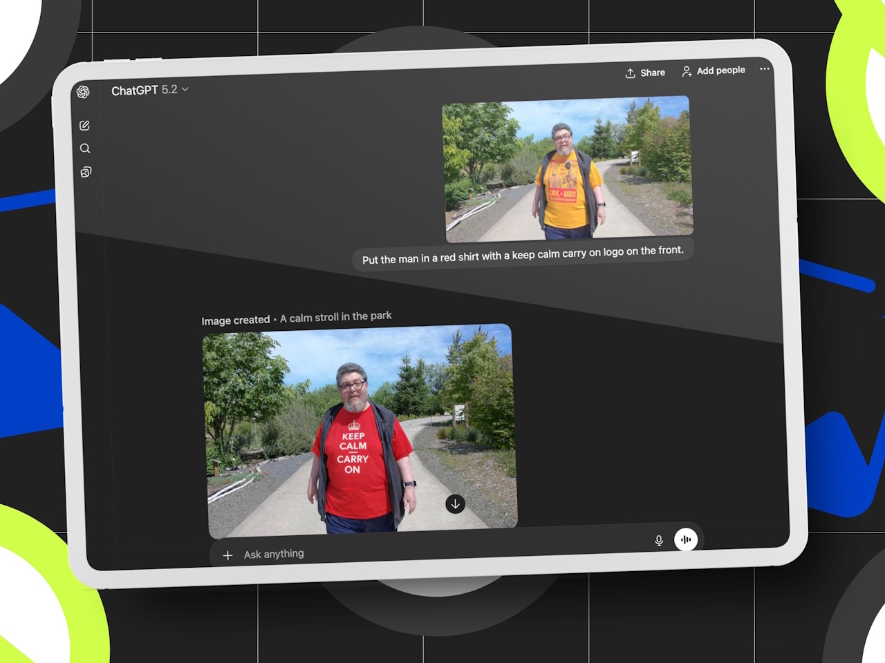Click the ChatGPT logo in the sidebar

(x=83, y=92)
